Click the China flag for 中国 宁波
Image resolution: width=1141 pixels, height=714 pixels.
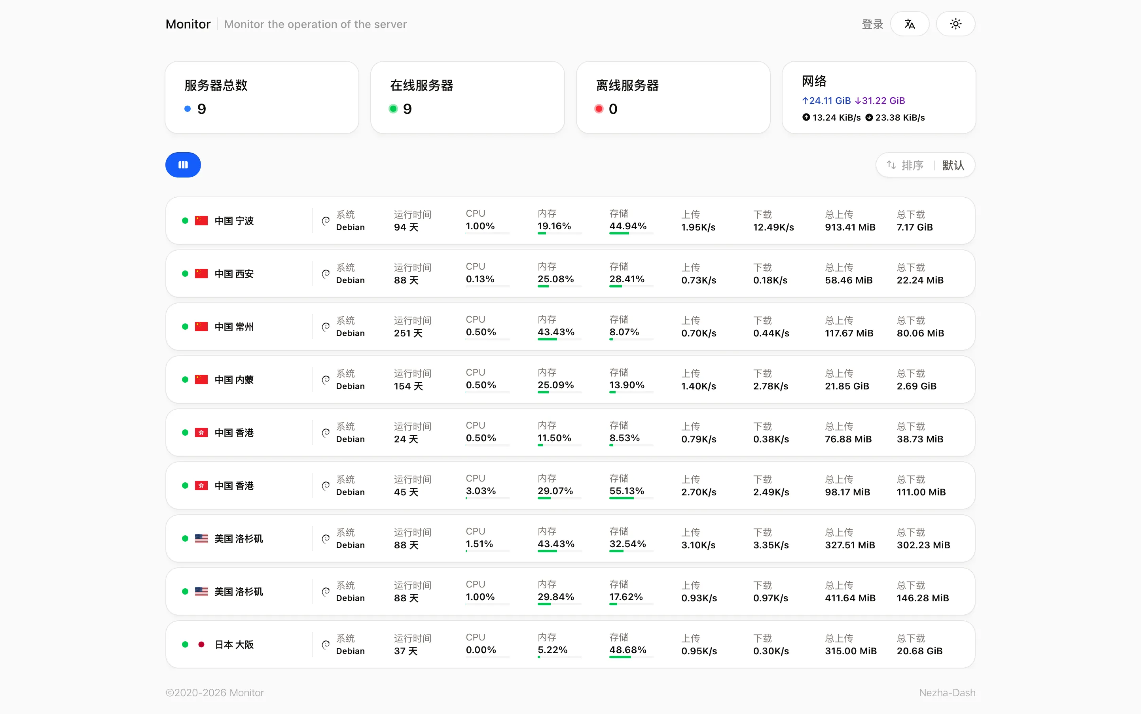click(201, 221)
